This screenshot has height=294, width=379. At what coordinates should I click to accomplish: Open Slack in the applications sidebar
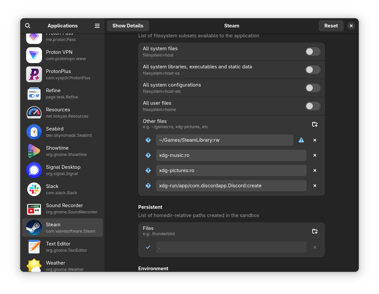tap(63, 189)
